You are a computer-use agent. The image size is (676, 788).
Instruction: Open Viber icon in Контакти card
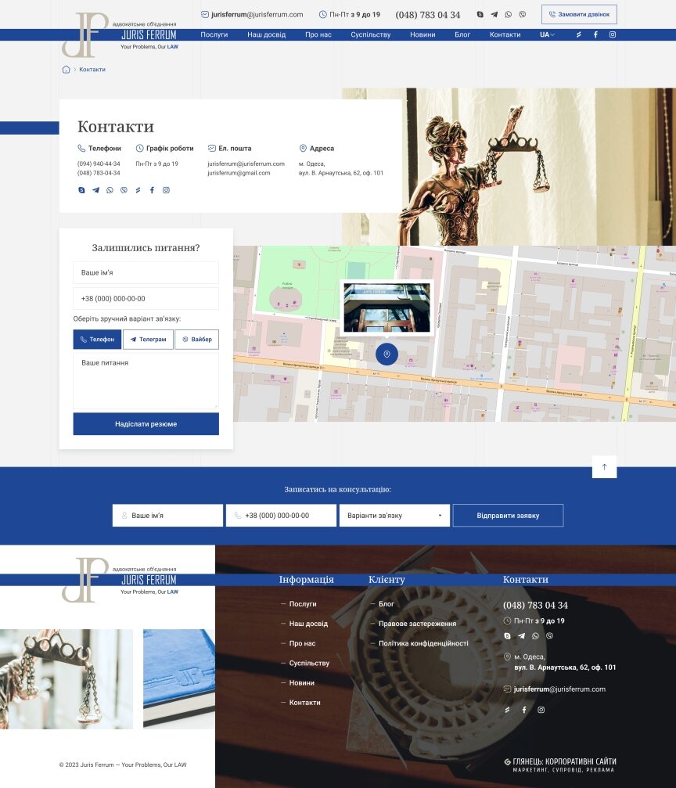pos(124,190)
